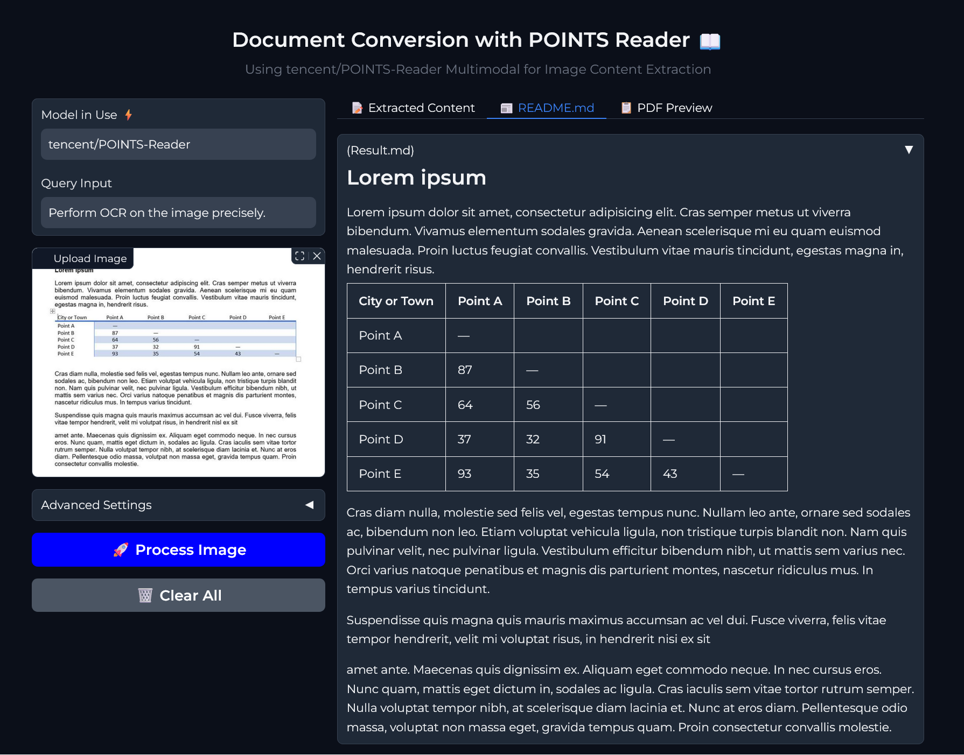The width and height of the screenshot is (964, 755).
Task: Click the cell with value 91
Action: pyautogui.click(x=617, y=439)
